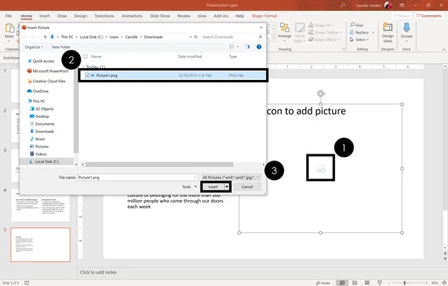Select Pictures folder in navigation pane
448x286 pixels.
[x=39, y=146]
